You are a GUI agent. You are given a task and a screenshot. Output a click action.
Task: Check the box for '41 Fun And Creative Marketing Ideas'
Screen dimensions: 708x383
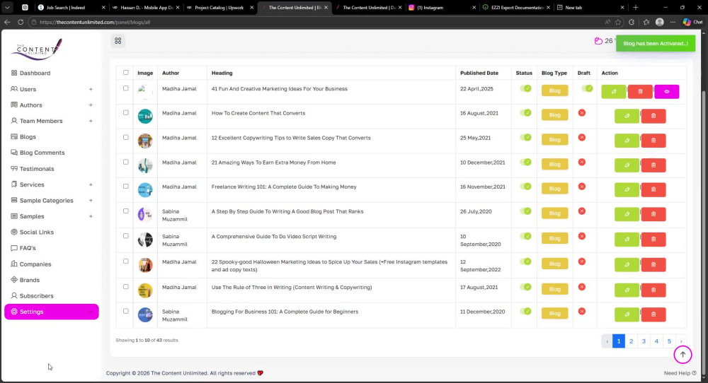click(125, 88)
